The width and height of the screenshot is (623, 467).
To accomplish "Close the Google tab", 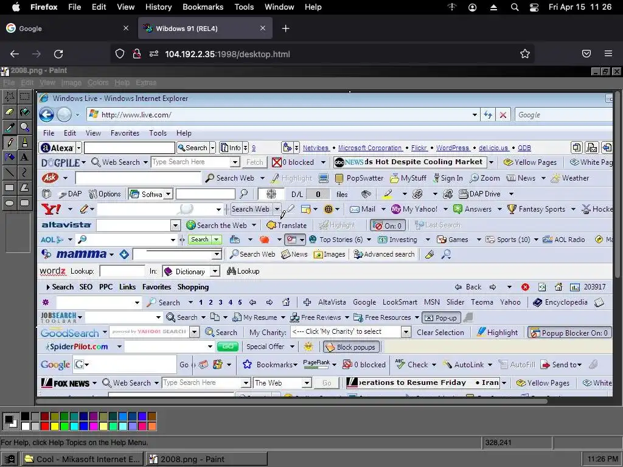I will pyautogui.click(x=126, y=28).
